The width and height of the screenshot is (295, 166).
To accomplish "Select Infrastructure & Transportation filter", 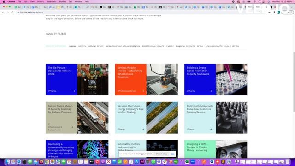I will (123, 46).
